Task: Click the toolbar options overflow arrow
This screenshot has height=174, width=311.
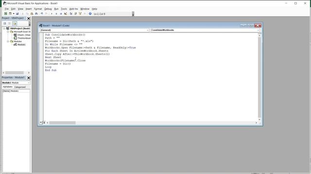Action: (x=133, y=14)
